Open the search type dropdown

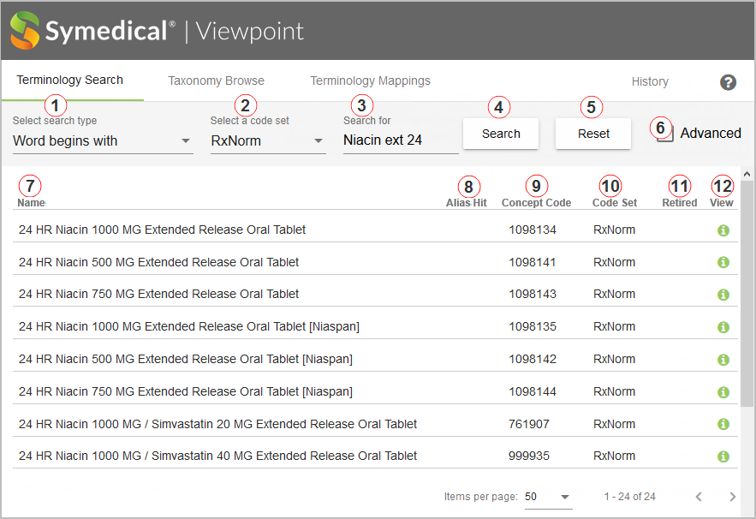pyautogui.click(x=103, y=140)
